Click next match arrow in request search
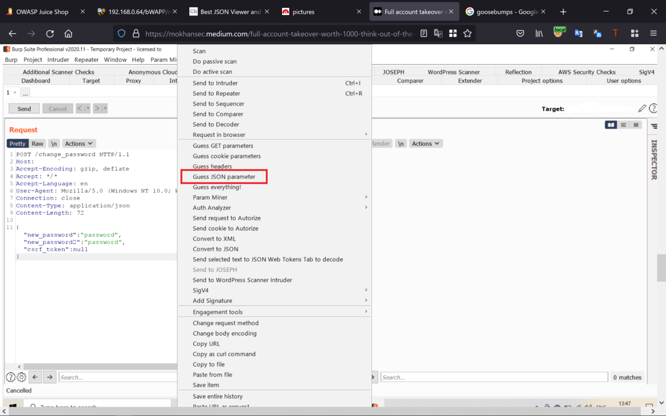Screen dimensions: 666x416 click(x=49, y=377)
